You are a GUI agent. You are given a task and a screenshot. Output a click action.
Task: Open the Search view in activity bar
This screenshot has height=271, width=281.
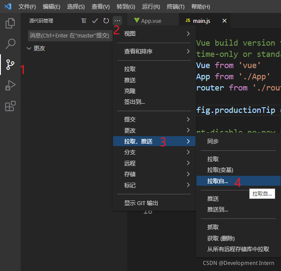point(10,44)
